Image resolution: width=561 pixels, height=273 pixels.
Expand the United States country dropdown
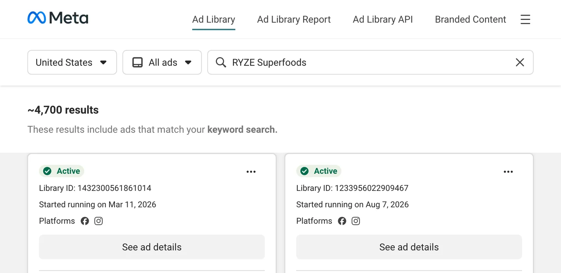click(72, 62)
